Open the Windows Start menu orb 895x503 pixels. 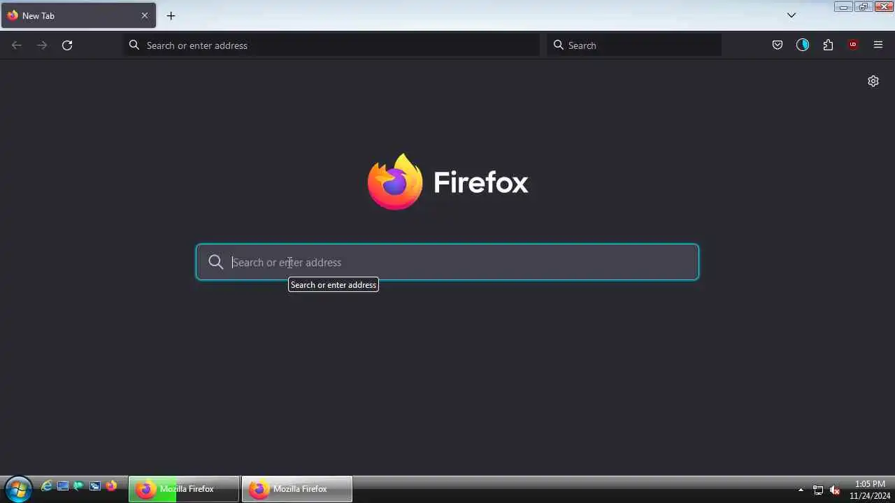coord(17,488)
